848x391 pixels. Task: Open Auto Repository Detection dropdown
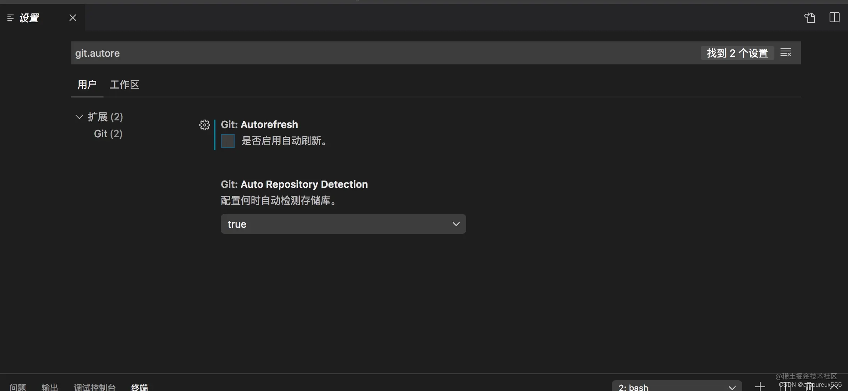click(x=343, y=224)
